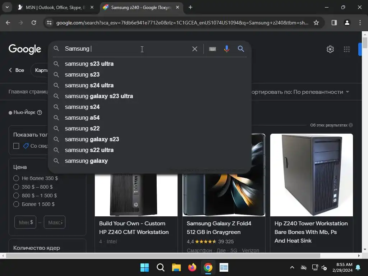
Task: Click the Макс. price field
Action: tap(55, 222)
